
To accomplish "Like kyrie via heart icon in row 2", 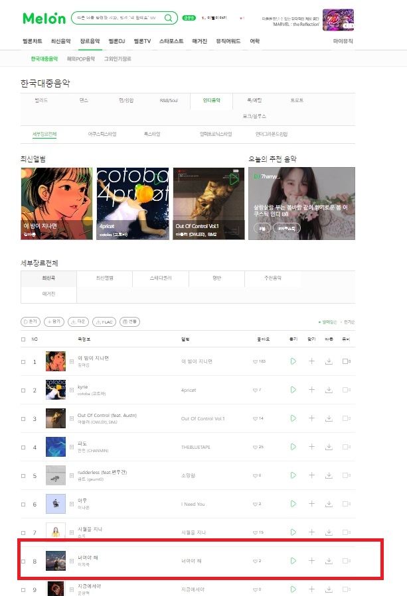I will 255,390.
